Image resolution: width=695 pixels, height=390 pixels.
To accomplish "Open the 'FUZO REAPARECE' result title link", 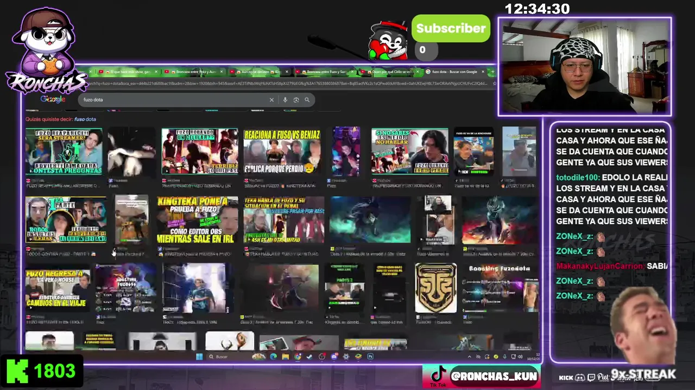I will (62, 186).
